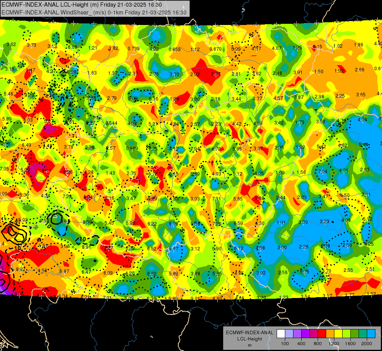Click the wind shear value '1.21'
Screen dimensions: 382x351
point(93,48)
